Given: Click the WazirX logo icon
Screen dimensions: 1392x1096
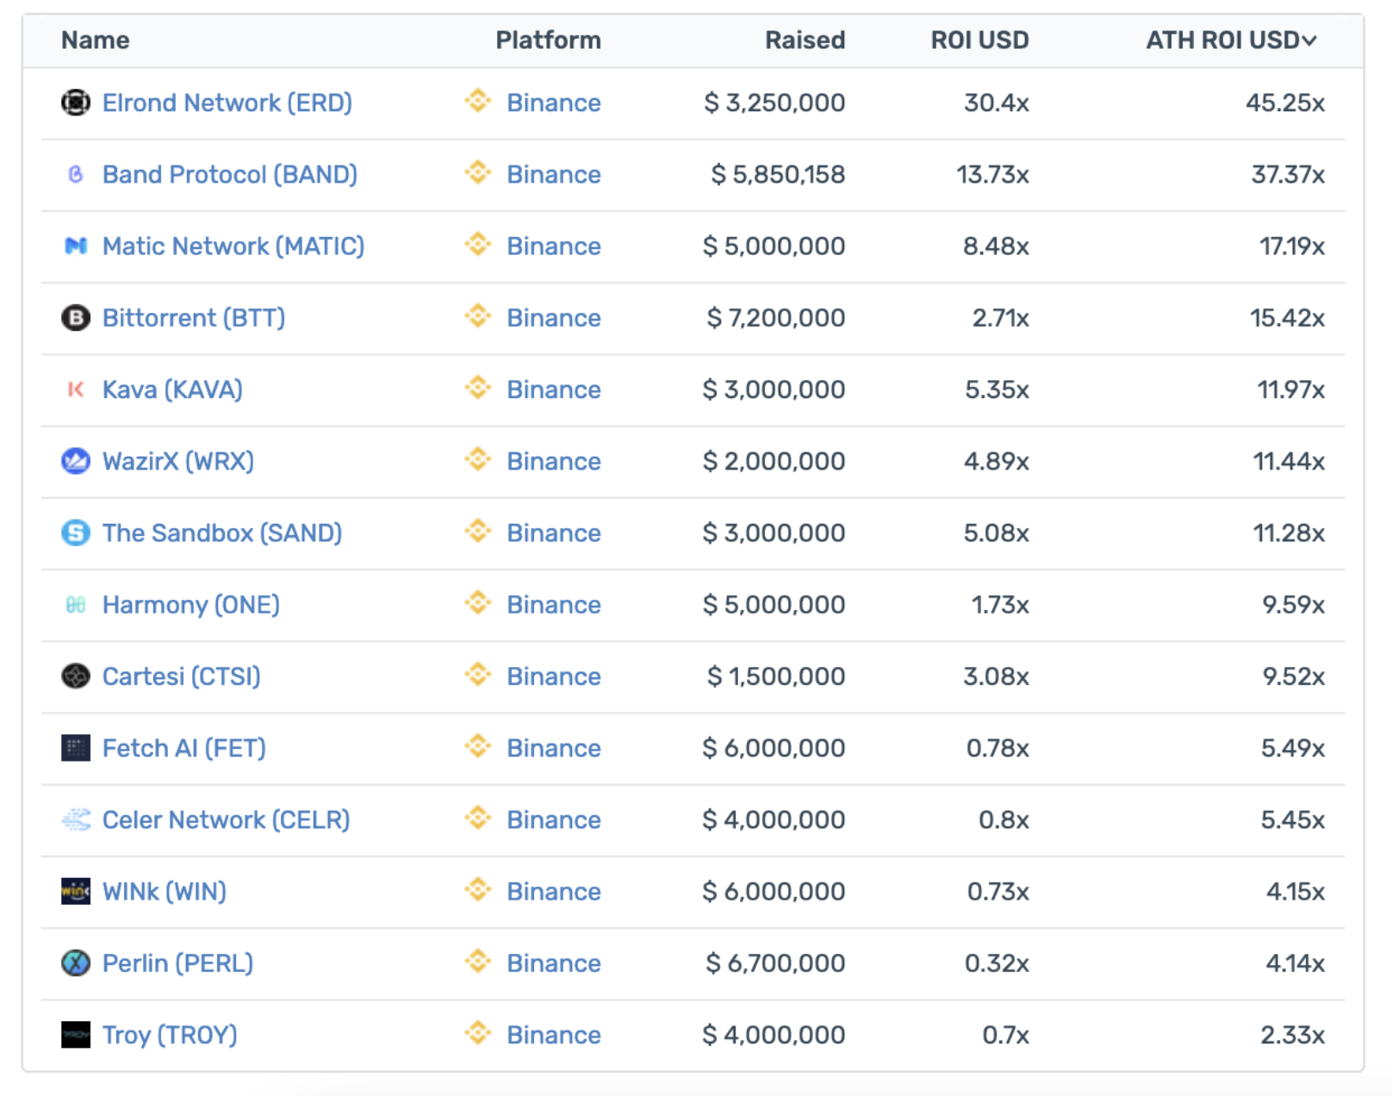Looking at the screenshot, I should (x=76, y=461).
